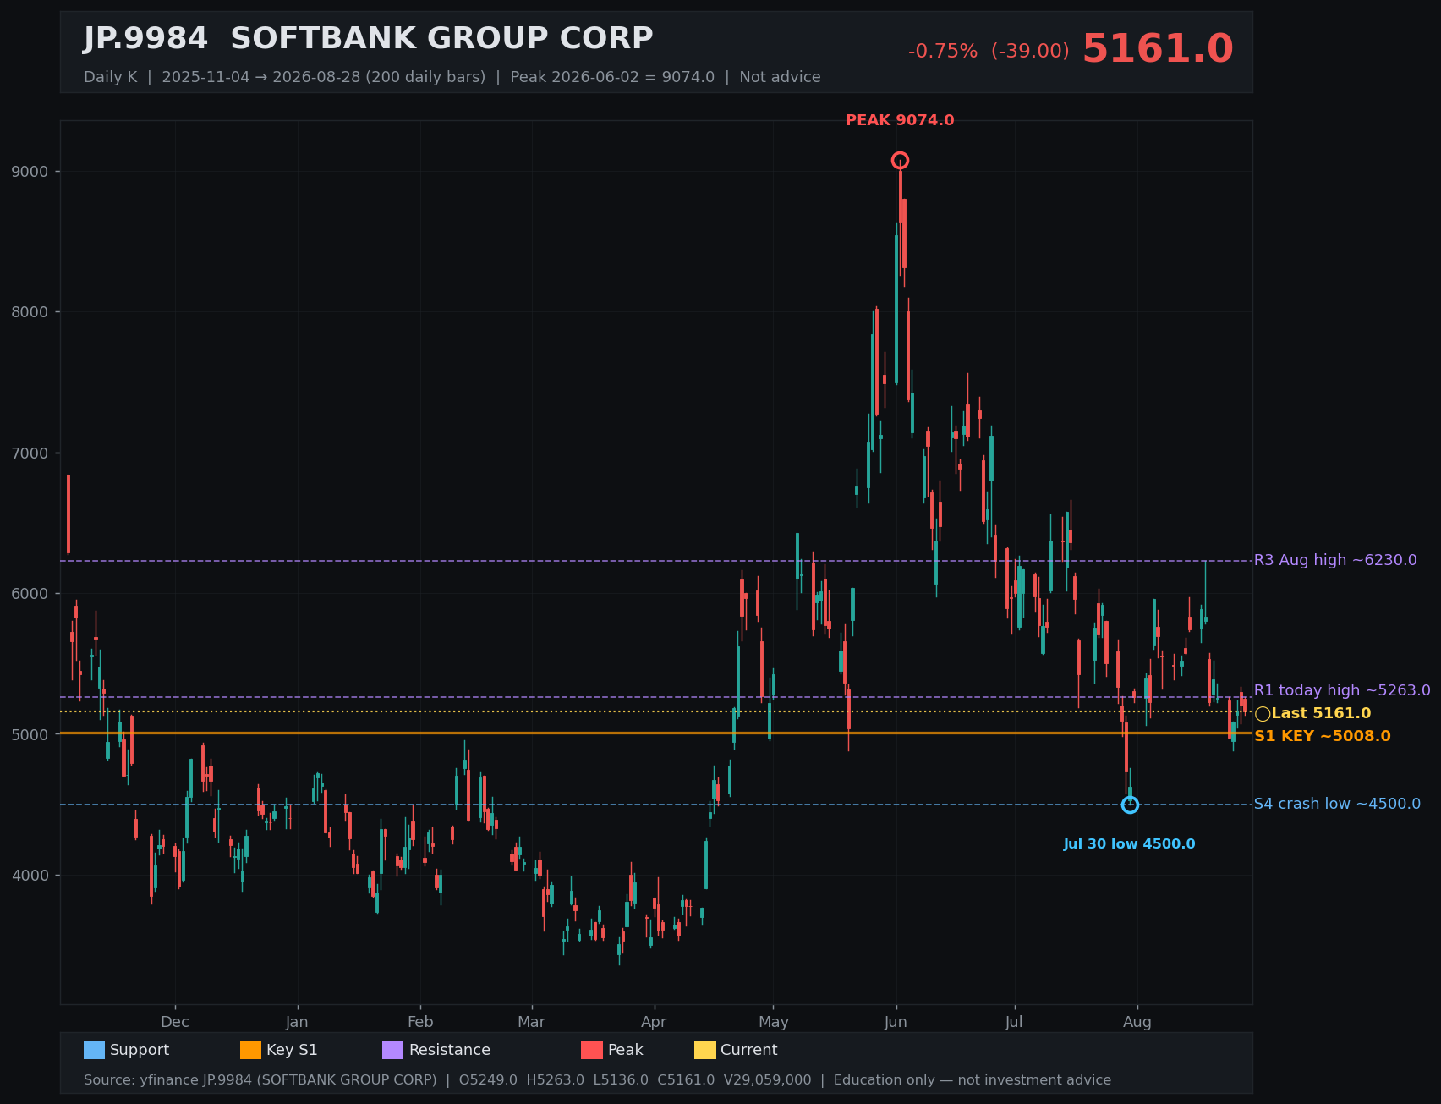Click the 'Jul' month axis label
The width and height of the screenshot is (1441, 1104).
pyautogui.click(x=1014, y=1022)
